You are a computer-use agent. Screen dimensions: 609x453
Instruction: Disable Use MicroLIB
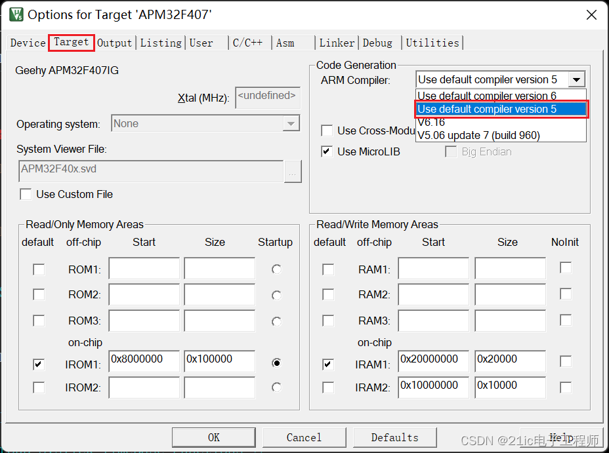click(326, 151)
